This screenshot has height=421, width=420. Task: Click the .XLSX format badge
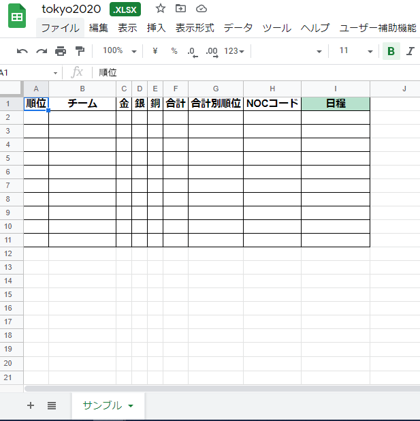pyautogui.click(x=125, y=10)
